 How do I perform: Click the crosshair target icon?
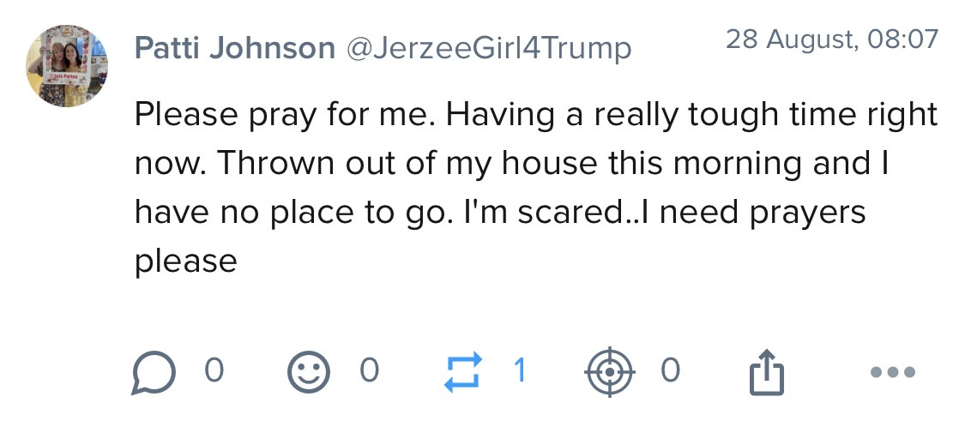click(x=609, y=373)
